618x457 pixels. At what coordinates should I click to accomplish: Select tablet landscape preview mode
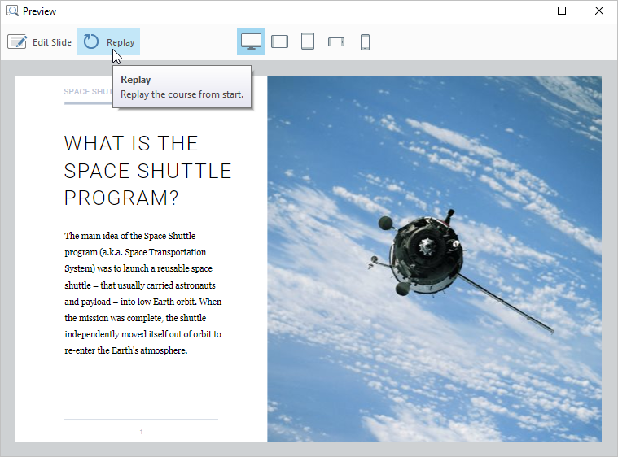coord(279,41)
